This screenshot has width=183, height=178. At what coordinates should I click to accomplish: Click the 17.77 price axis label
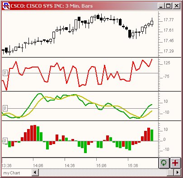coord(169,20)
